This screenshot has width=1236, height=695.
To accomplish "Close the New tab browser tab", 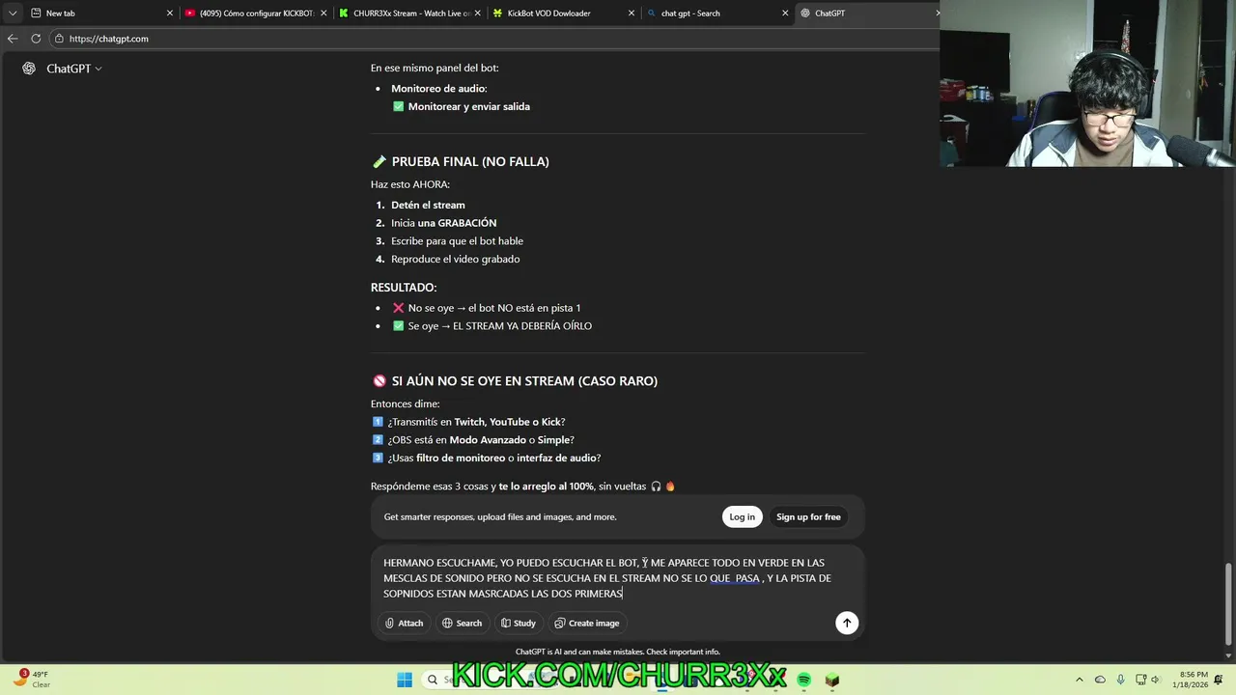I will point(170,14).
